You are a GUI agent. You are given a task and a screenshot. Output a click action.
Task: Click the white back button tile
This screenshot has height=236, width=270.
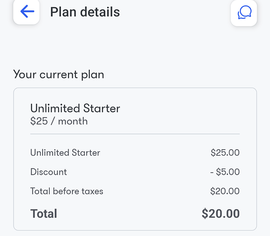(26, 12)
